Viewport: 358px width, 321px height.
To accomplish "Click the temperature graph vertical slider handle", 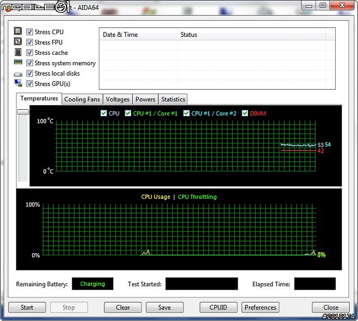I will coord(23,112).
